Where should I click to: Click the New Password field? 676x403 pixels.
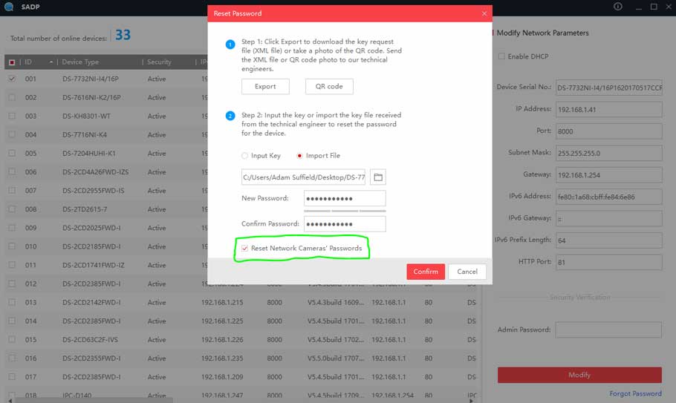(x=345, y=199)
